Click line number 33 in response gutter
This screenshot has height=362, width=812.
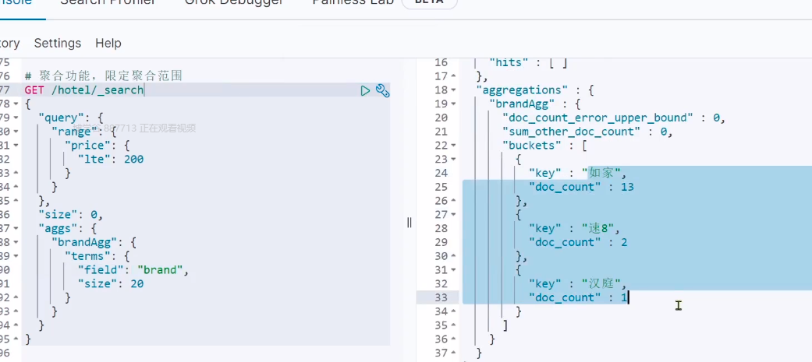click(441, 298)
